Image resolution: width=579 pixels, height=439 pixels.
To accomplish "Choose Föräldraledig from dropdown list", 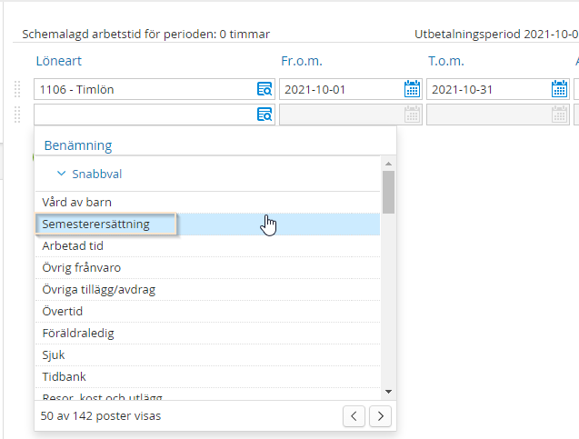I will tap(78, 334).
